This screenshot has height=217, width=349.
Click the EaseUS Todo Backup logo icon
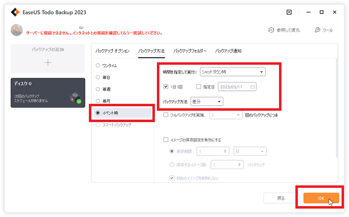[x=16, y=12]
